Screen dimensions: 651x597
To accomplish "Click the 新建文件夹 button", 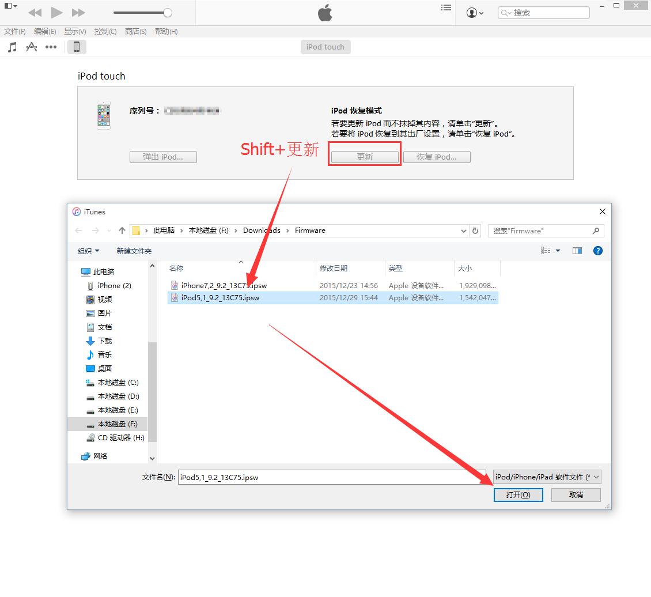I will point(134,251).
